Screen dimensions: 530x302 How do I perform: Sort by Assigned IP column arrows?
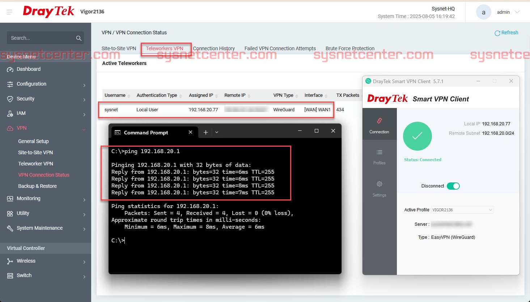coord(216,96)
